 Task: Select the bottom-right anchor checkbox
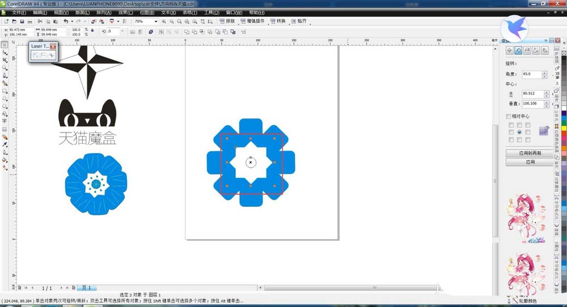527,140
